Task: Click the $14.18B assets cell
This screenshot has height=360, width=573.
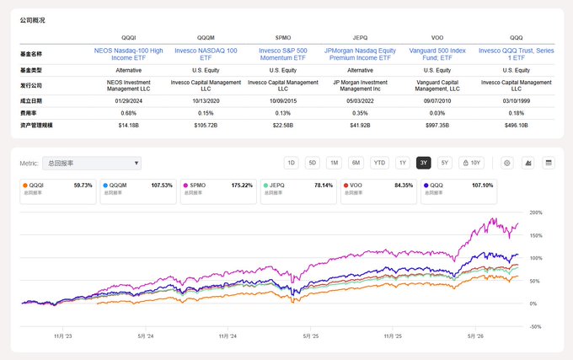Action: tap(129, 126)
